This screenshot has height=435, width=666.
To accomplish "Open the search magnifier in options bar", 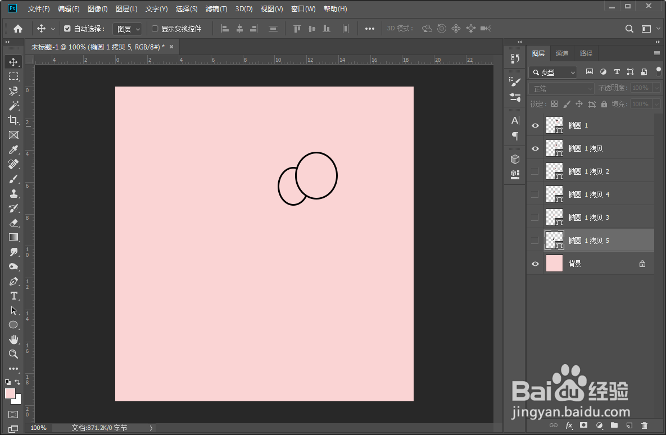I will point(629,29).
